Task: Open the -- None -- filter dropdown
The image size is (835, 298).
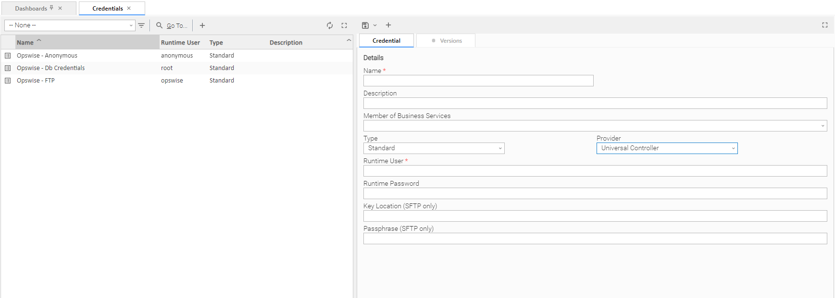Action: (70, 25)
